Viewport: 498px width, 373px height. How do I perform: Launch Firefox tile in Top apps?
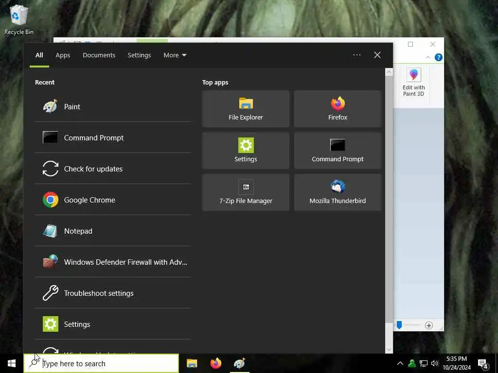tap(338, 109)
